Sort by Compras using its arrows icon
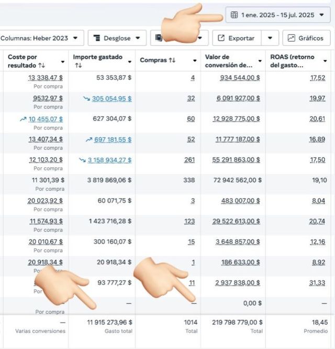The width and height of the screenshot is (335, 349). 172,61
